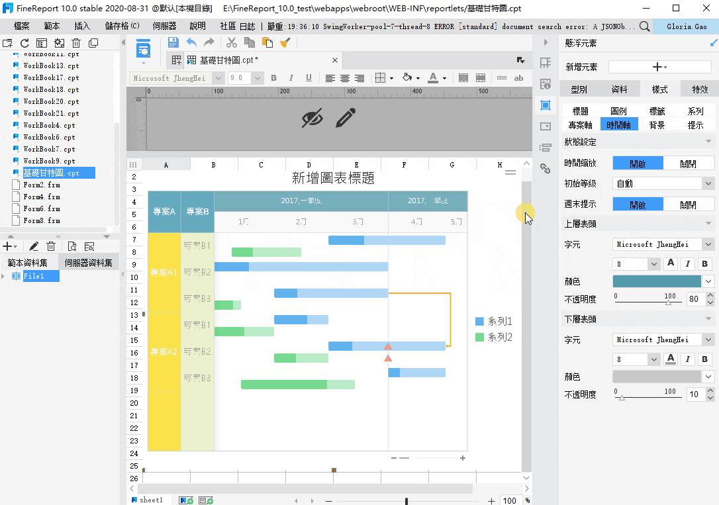Click the Save icon in the toolbar
719x505 pixels.
tap(173, 42)
